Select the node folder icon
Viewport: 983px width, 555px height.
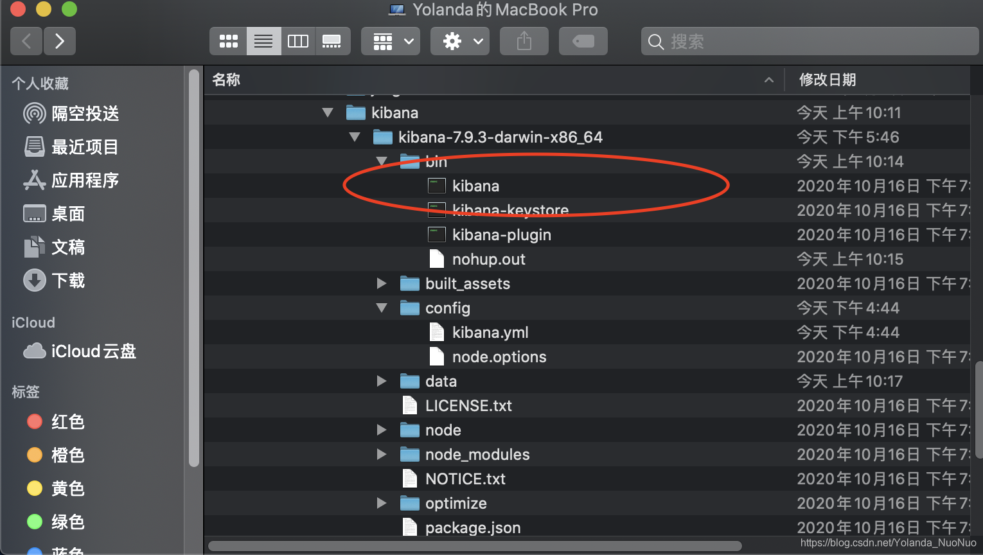pos(410,430)
